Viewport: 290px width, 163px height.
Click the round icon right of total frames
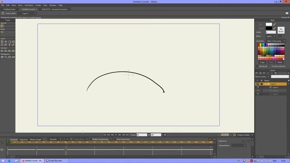pos(165,135)
